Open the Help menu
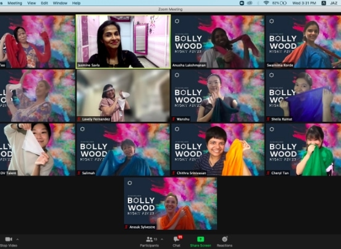The width and height of the screenshot is (341, 249). [77, 3]
